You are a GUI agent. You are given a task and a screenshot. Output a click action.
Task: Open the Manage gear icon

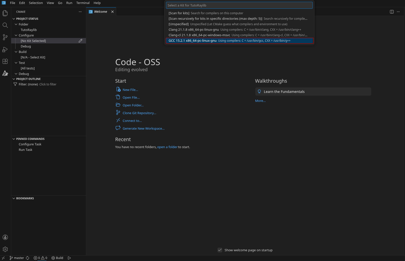pos(5,249)
